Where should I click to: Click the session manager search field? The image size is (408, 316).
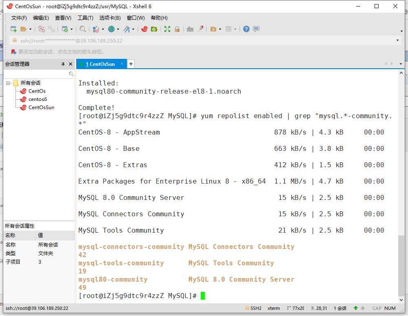[36, 74]
